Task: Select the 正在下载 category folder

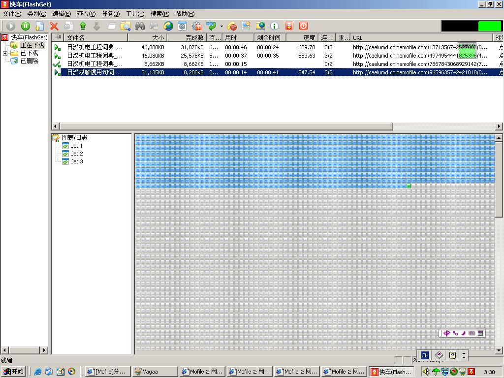Action: (x=32, y=45)
